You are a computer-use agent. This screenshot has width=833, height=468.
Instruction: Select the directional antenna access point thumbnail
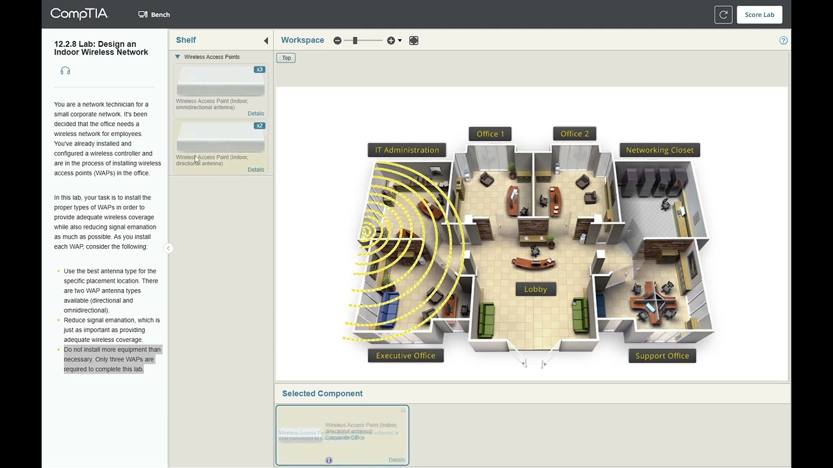click(221, 137)
